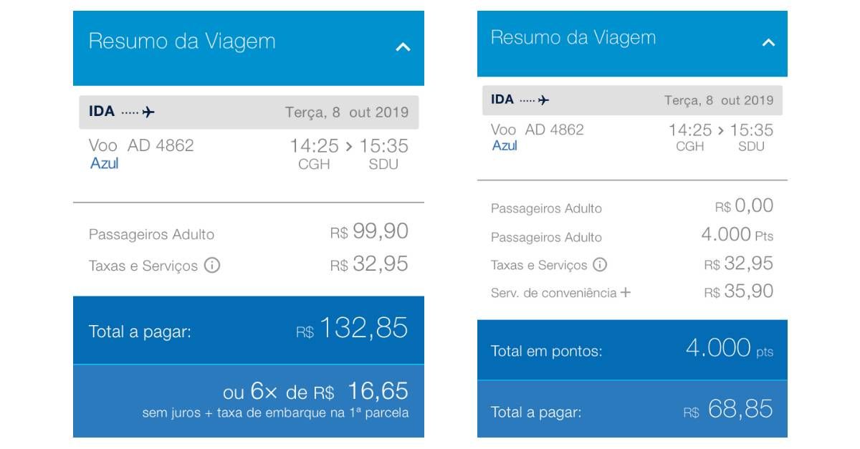Click left Resumo da Viagem header title
The height and width of the screenshot is (449, 860).
click(x=182, y=41)
